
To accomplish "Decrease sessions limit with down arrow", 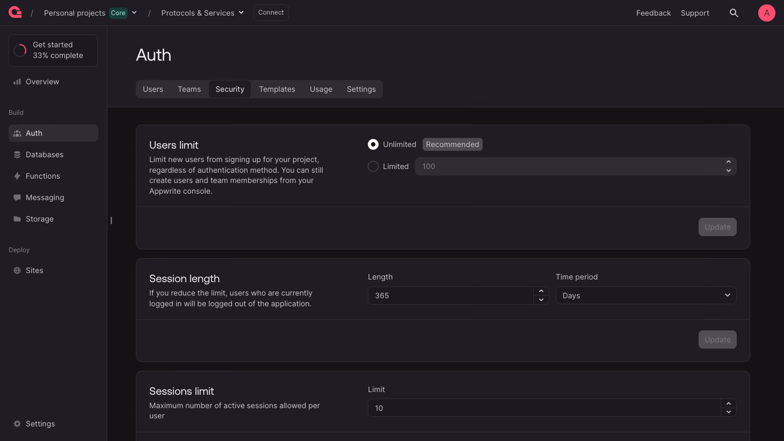I will (x=728, y=412).
